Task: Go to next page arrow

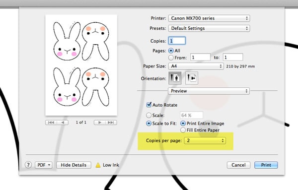Action: click(x=100, y=123)
